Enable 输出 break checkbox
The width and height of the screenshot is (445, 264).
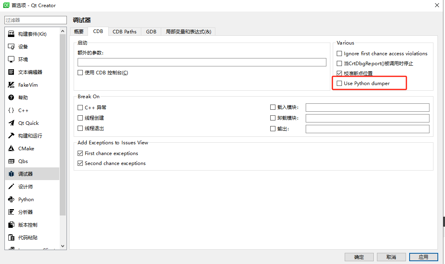[273, 129]
